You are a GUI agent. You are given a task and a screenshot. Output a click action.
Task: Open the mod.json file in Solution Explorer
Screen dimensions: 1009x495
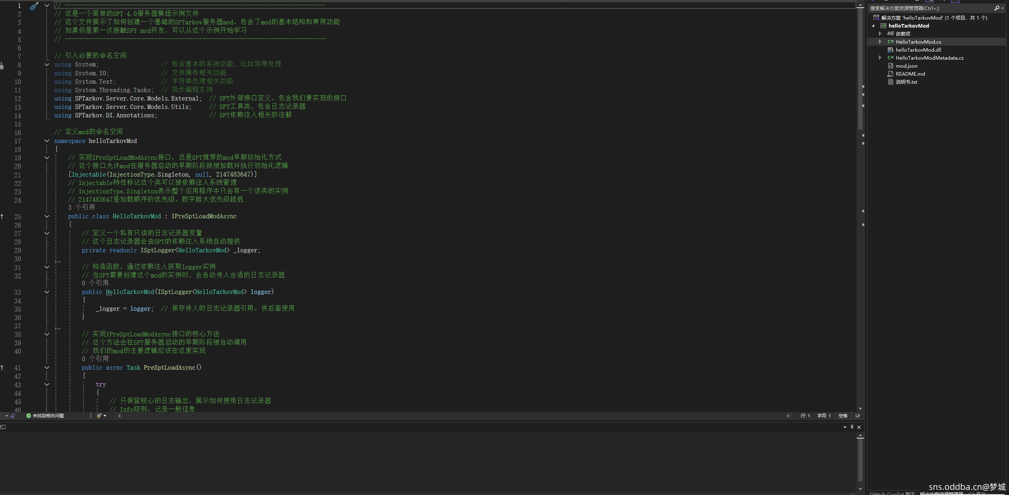pos(906,66)
